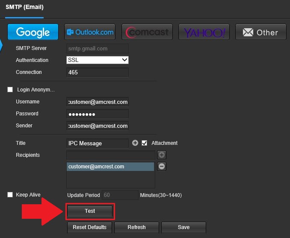Click the empty Recipients input box
Screen dimensions: 290x238
(111, 155)
